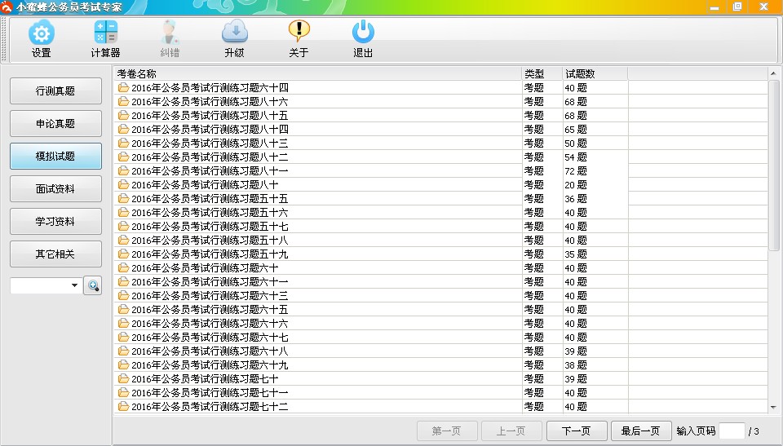This screenshot has width=783, height=446.
Task: Click folder icon of 练习题八十五 row
Action: tap(123, 115)
